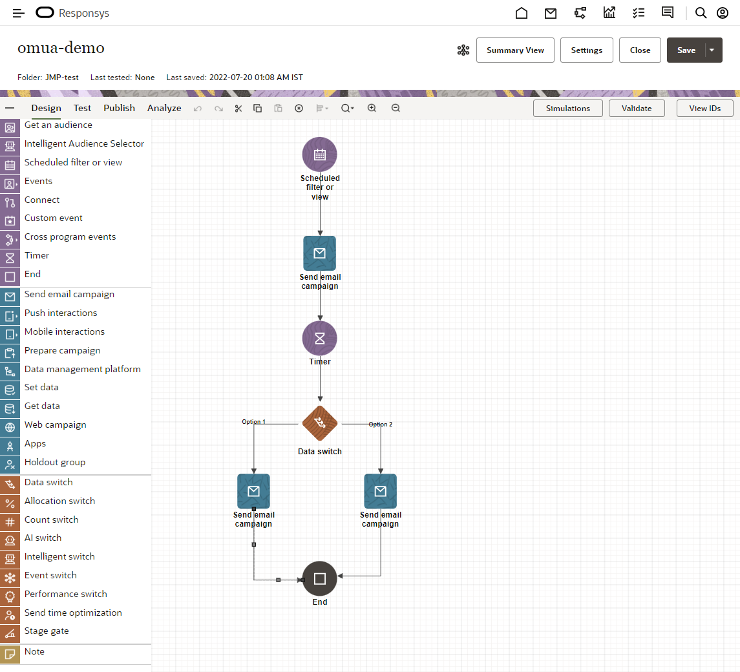Image resolution: width=740 pixels, height=672 pixels.
Task: Switch to the Publish tab
Action: click(x=119, y=108)
